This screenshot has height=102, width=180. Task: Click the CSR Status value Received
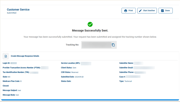75,72
